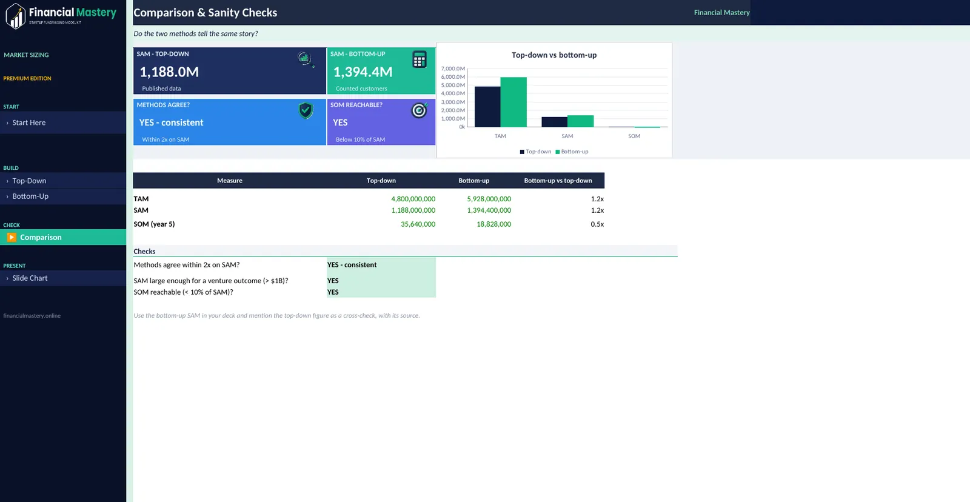This screenshot has height=502, width=970.
Task: Click the shield checkmark icon in Methods Agree card
Action: (x=306, y=110)
